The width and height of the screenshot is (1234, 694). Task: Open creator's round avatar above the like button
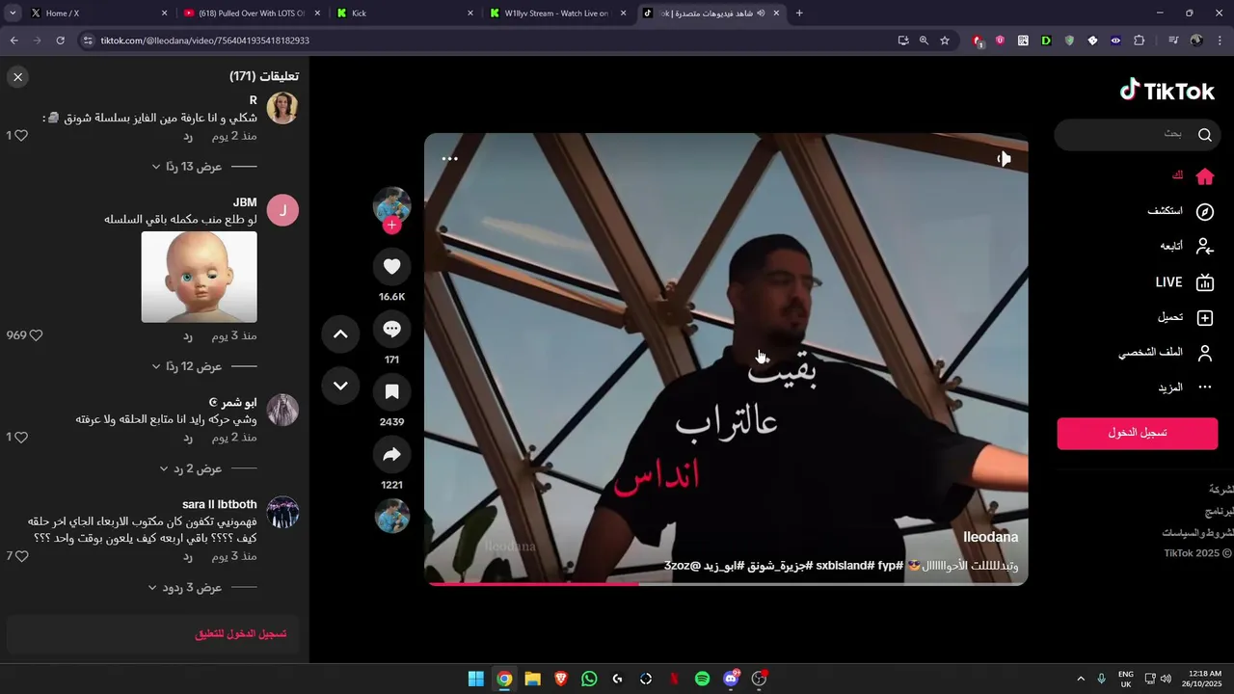[x=391, y=205]
